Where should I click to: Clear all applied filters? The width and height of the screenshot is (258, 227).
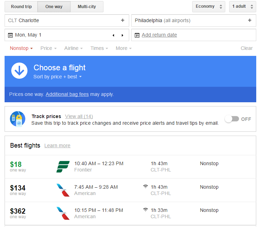[x=246, y=48]
